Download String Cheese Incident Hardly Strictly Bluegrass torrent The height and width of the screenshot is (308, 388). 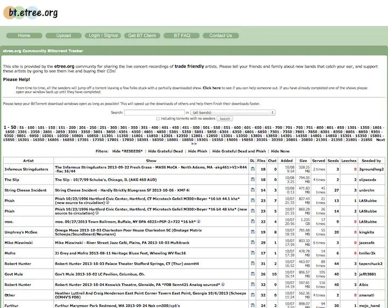click(253, 190)
